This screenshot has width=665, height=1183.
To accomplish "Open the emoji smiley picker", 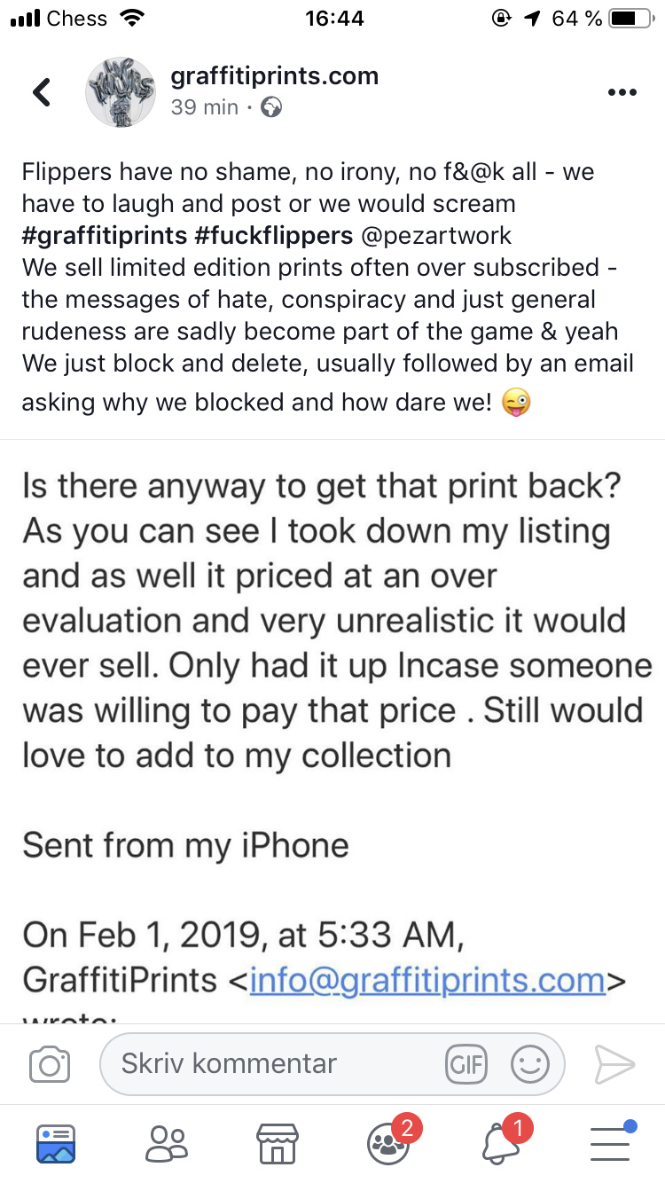I will 530,1063.
